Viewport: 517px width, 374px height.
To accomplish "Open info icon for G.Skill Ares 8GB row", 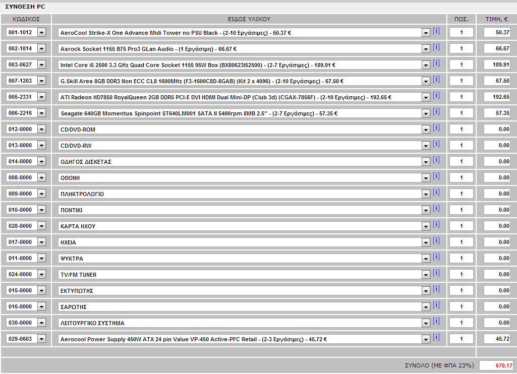I will 436,79.
